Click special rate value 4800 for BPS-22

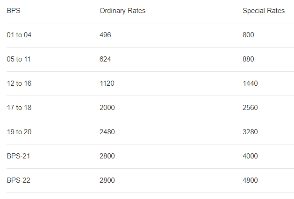point(250,180)
